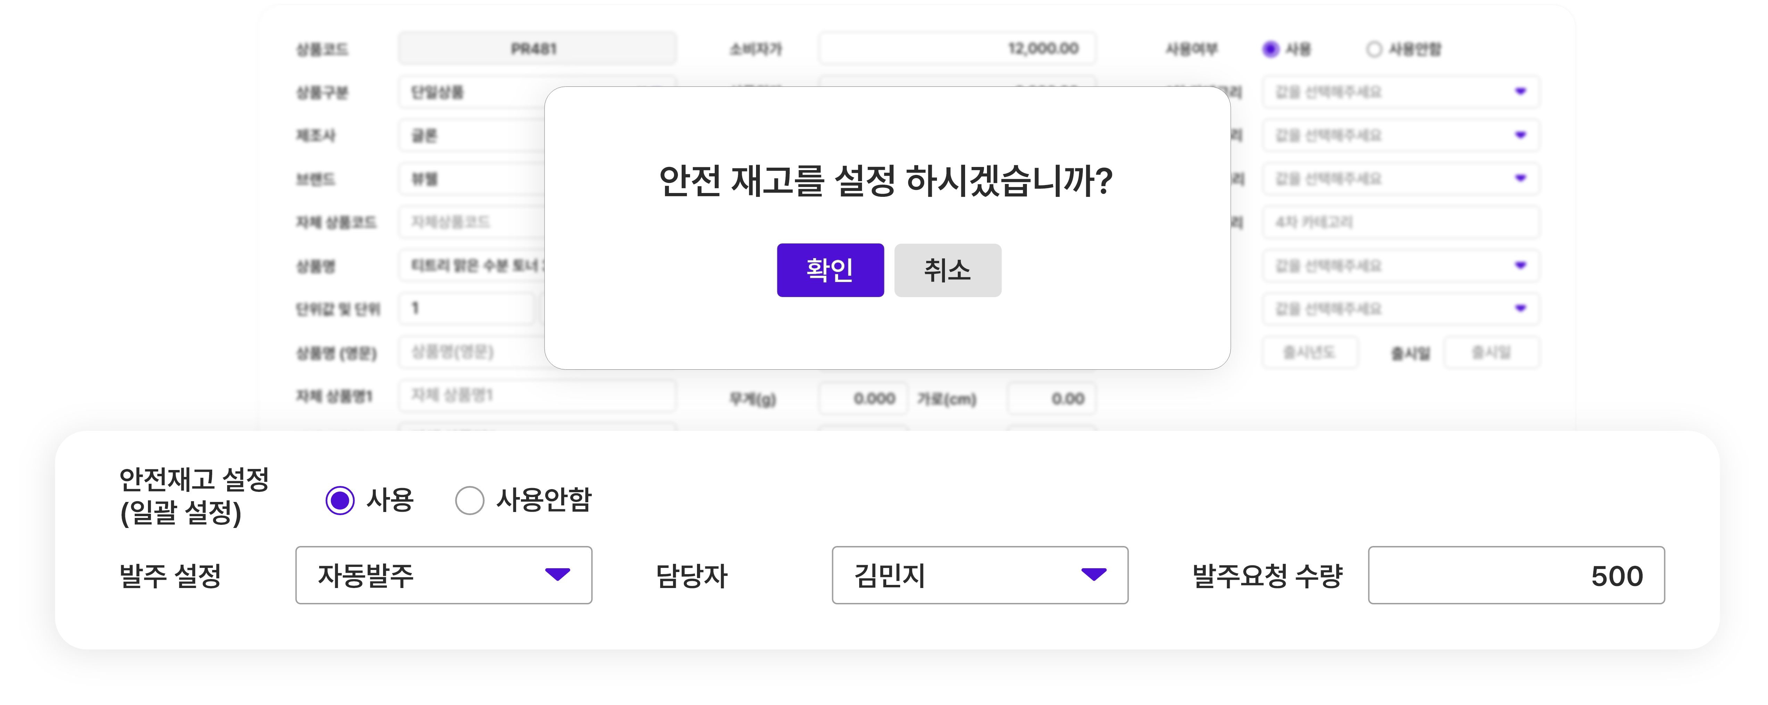Expand the first category dropdown arrow at right
Screen dimensions: 1768x705
click(1520, 91)
